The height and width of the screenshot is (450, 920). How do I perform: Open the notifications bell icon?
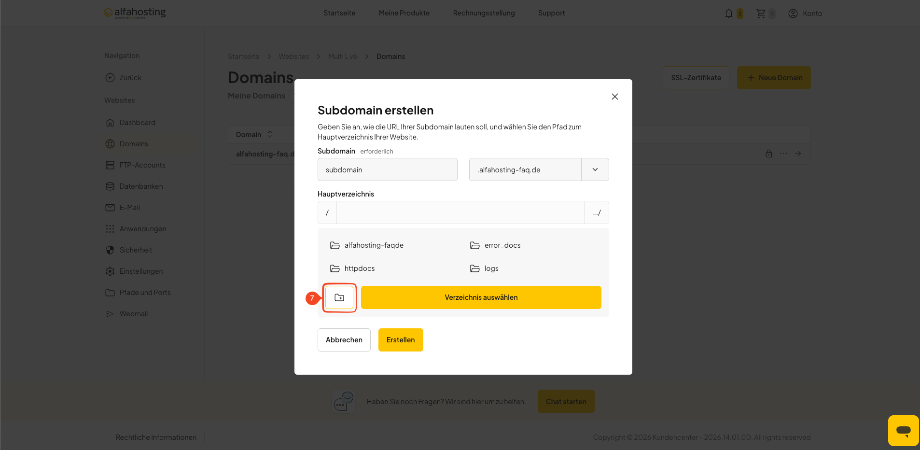click(x=729, y=14)
